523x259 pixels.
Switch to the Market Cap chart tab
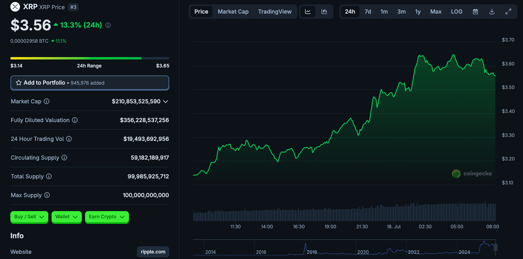(233, 12)
